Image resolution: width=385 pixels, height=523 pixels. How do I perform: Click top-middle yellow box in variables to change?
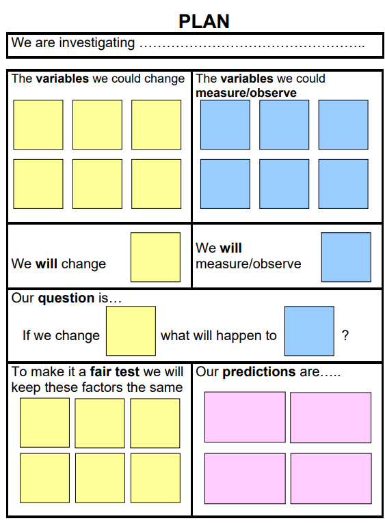[97, 125]
